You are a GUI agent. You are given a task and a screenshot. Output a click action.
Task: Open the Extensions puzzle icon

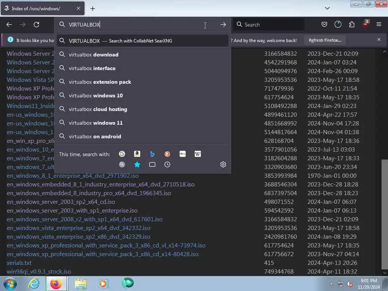tap(352, 25)
